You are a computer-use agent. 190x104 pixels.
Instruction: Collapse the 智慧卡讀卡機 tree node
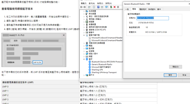(84, 35)
